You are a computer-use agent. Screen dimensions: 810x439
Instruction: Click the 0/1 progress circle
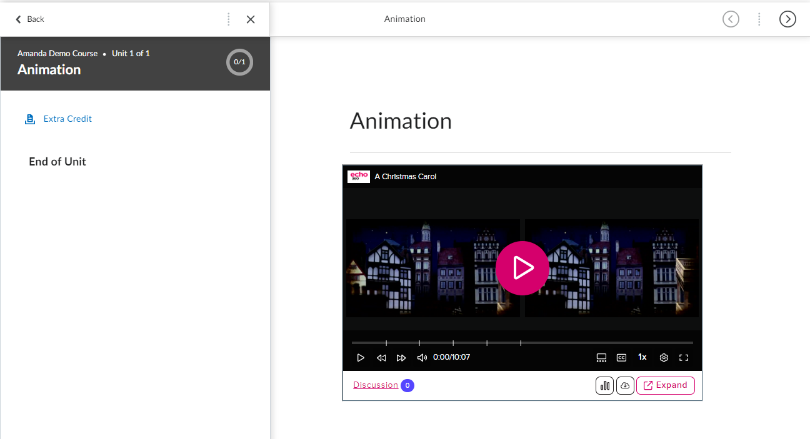pos(239,62)
